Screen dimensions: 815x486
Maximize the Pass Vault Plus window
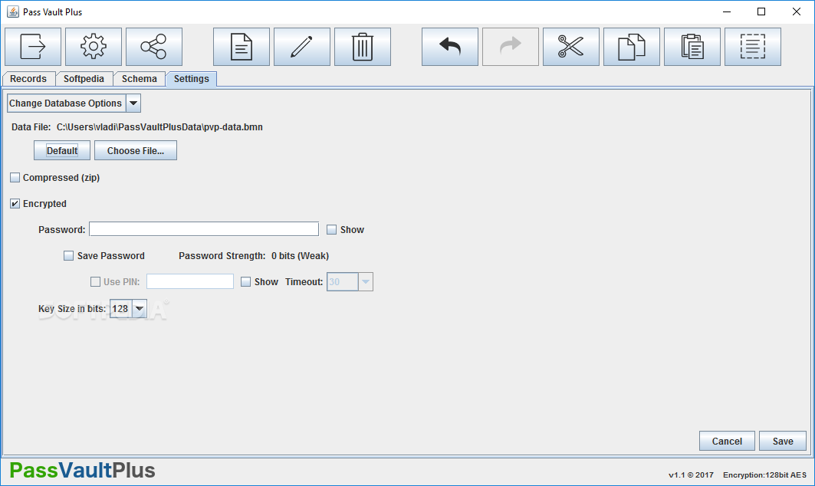[x=761, y=11]
